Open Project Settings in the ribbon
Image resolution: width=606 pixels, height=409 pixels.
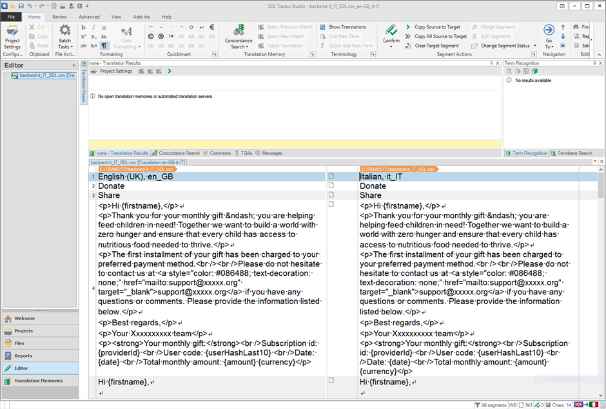click(12, 37)
